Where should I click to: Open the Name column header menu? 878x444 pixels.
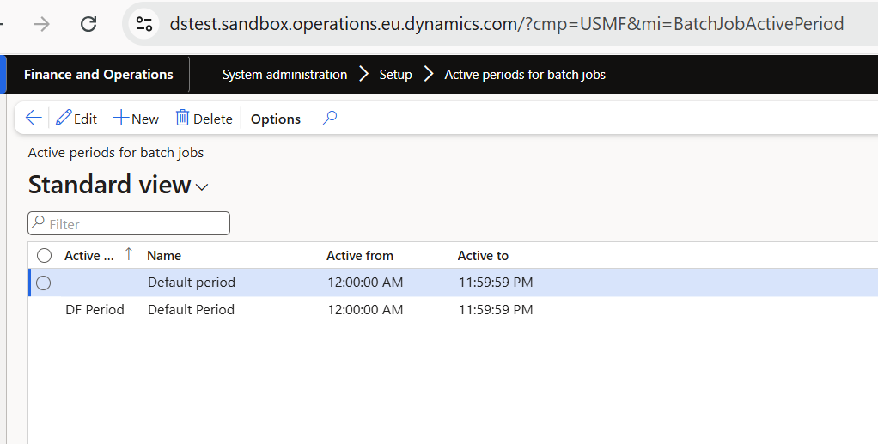click(164, 255)
